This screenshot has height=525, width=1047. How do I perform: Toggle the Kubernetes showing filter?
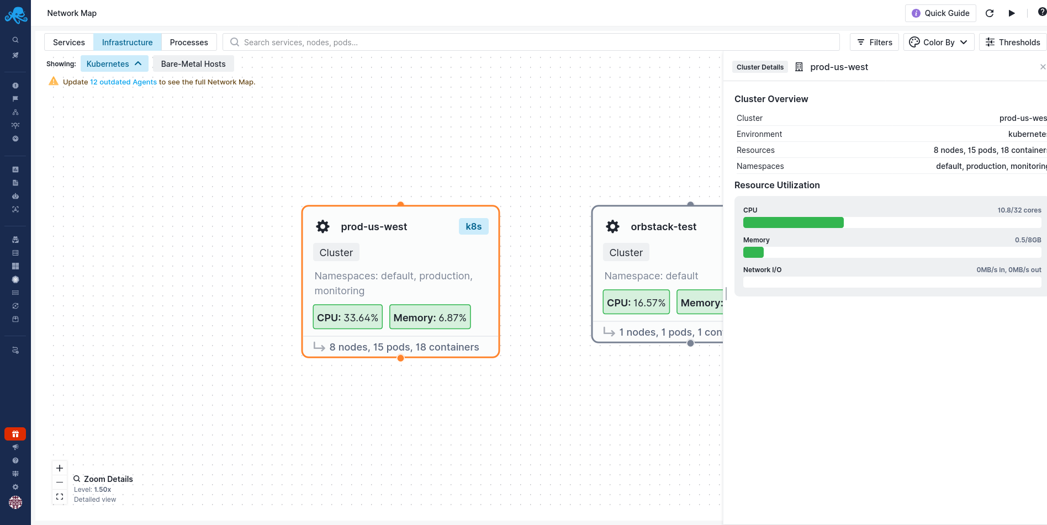click(x=114, y=64)
